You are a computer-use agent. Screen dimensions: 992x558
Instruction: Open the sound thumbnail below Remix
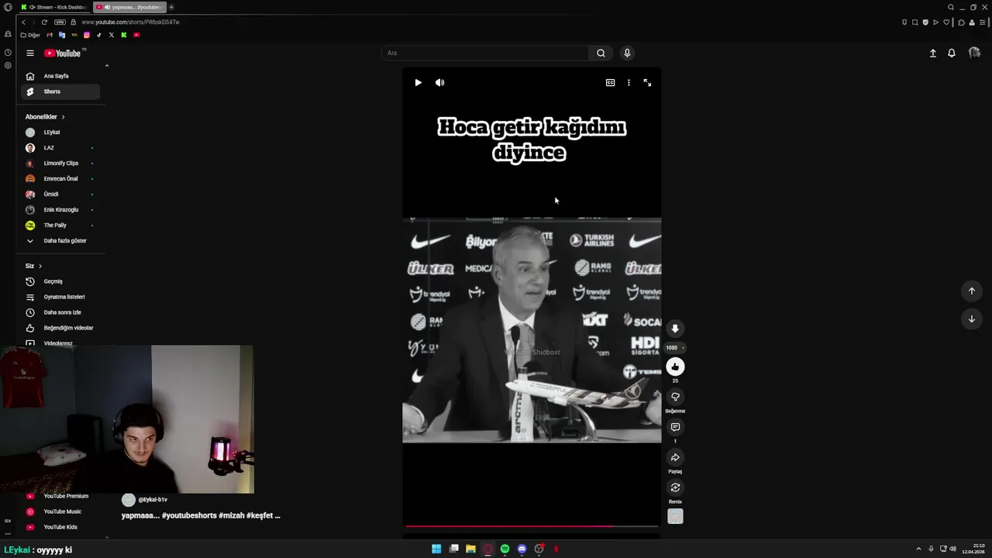(675, 517)
